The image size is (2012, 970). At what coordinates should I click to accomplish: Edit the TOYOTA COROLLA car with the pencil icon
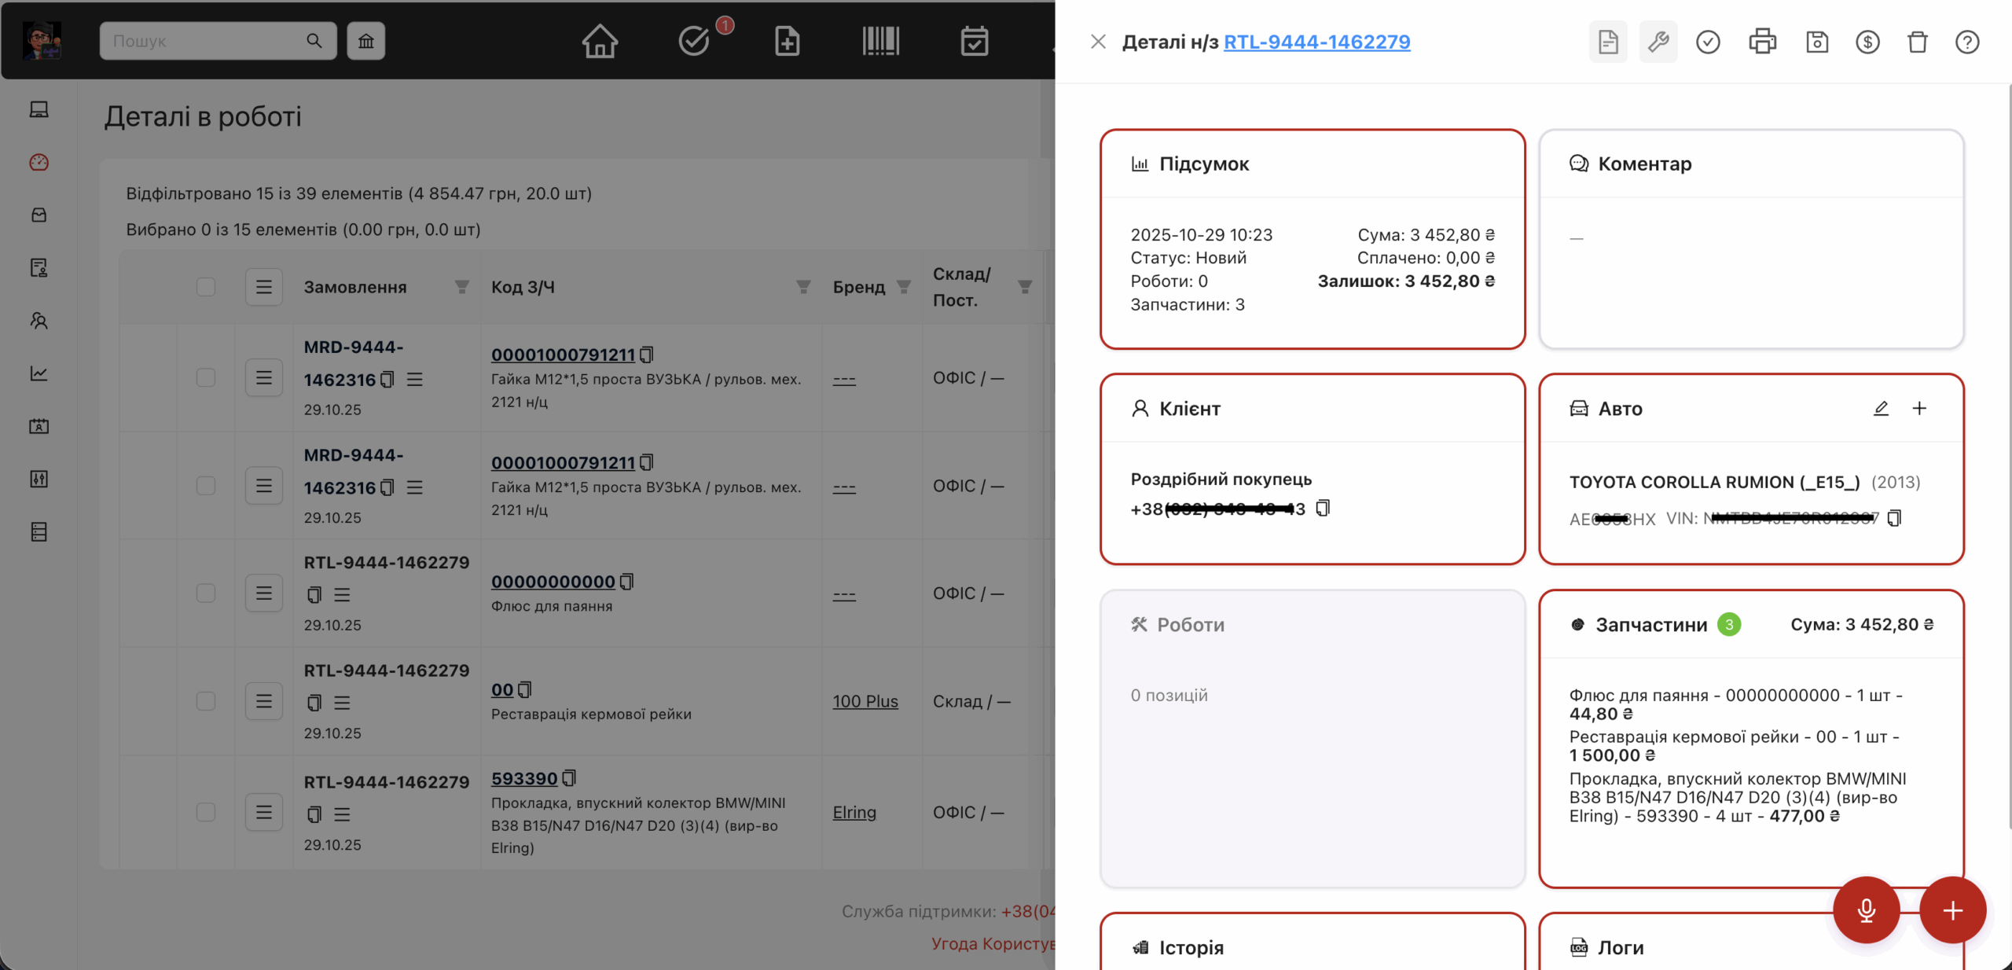[1881, 408]
